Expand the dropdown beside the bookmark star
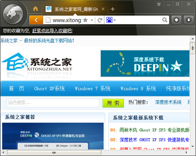This screenshot has width=196, height=156. 92,20
